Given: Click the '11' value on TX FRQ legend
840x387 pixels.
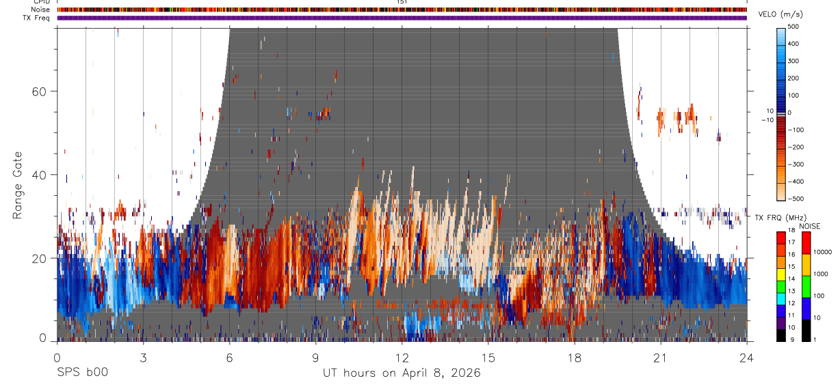Looking at the screenshot, I should 791,315.
